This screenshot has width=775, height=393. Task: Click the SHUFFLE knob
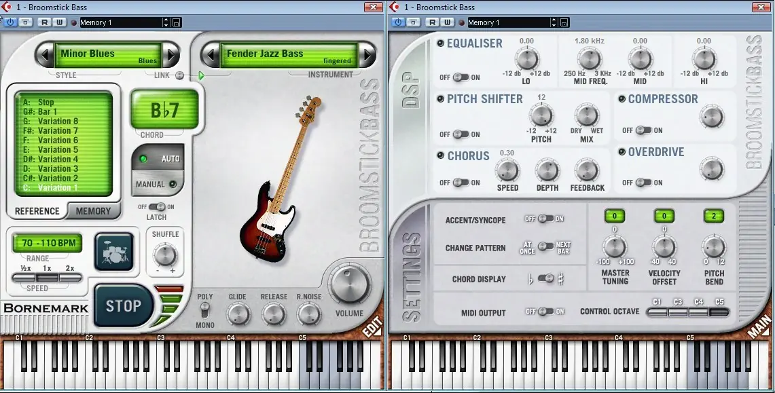(x=165, y=255)
